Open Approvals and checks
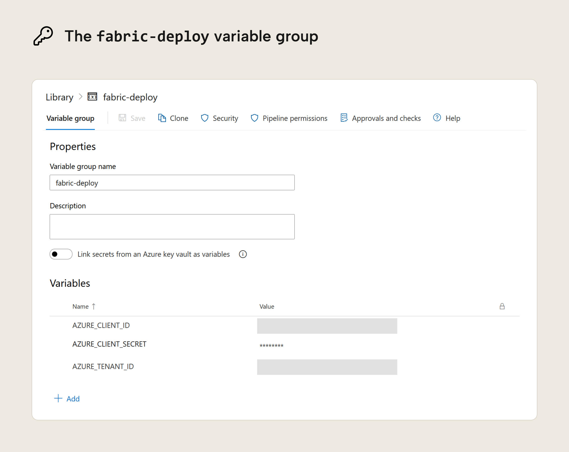The image size is (569, 452). [386, 118]
